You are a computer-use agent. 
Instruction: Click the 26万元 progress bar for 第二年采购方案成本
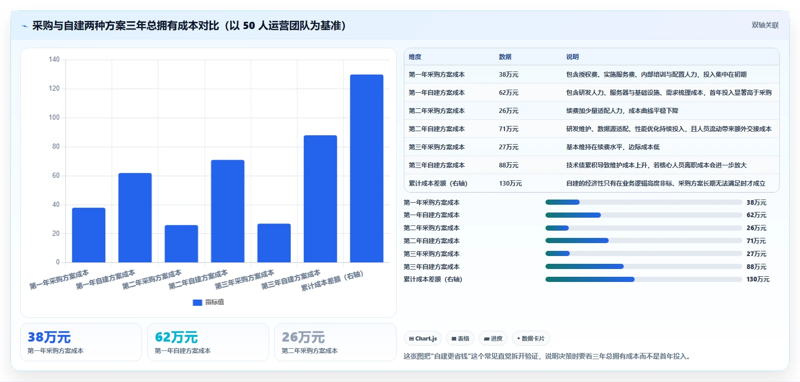644,228
